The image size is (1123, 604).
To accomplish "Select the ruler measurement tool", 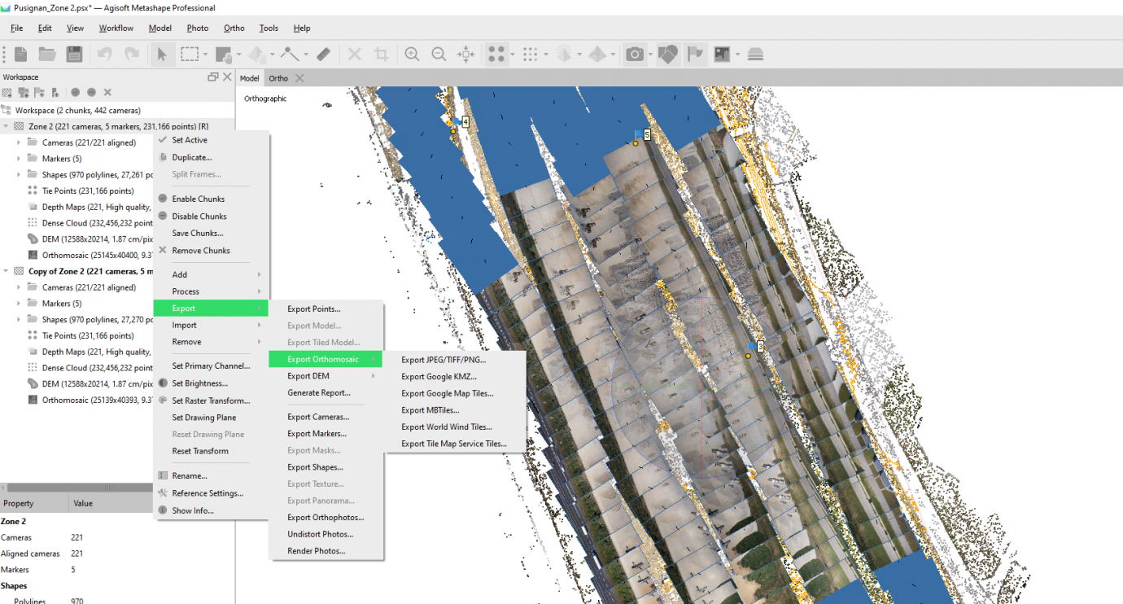I will pyautogui.click(x=324, y=54).
